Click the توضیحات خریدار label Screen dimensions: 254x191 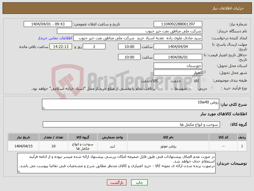[x=232, y=164]
